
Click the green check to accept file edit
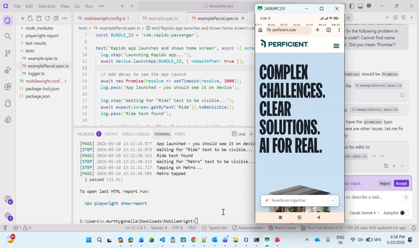point(402,166)
